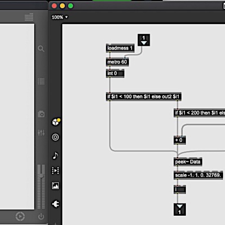This screenshot has width=225, height=225.
Task: Open the 100% zoom dropdown
Action: coord(60,17)
